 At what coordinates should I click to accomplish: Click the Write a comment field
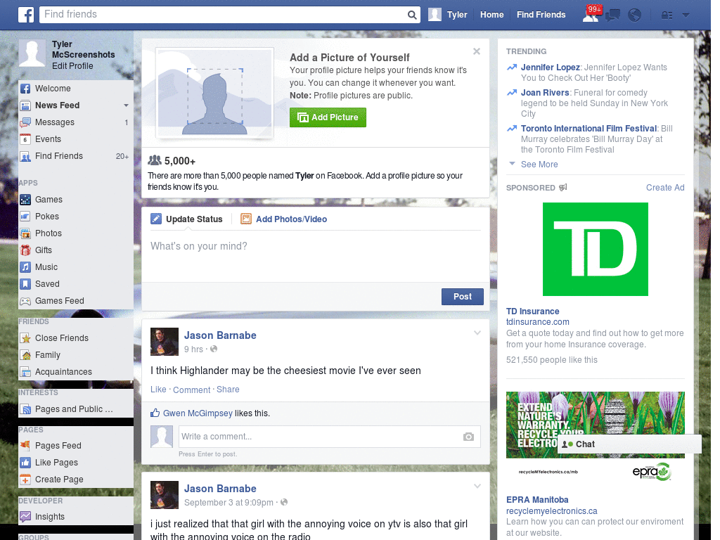(x=329, y=437)
